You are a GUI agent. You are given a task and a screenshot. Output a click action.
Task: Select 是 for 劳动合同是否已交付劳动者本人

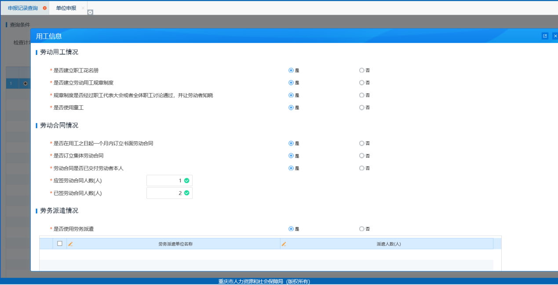(291, 168)
